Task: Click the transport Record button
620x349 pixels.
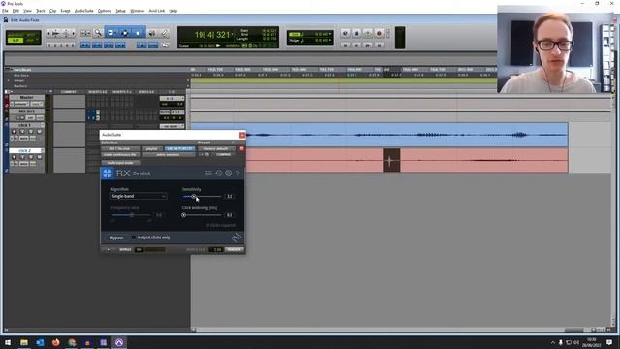Action: pos(379,34)
